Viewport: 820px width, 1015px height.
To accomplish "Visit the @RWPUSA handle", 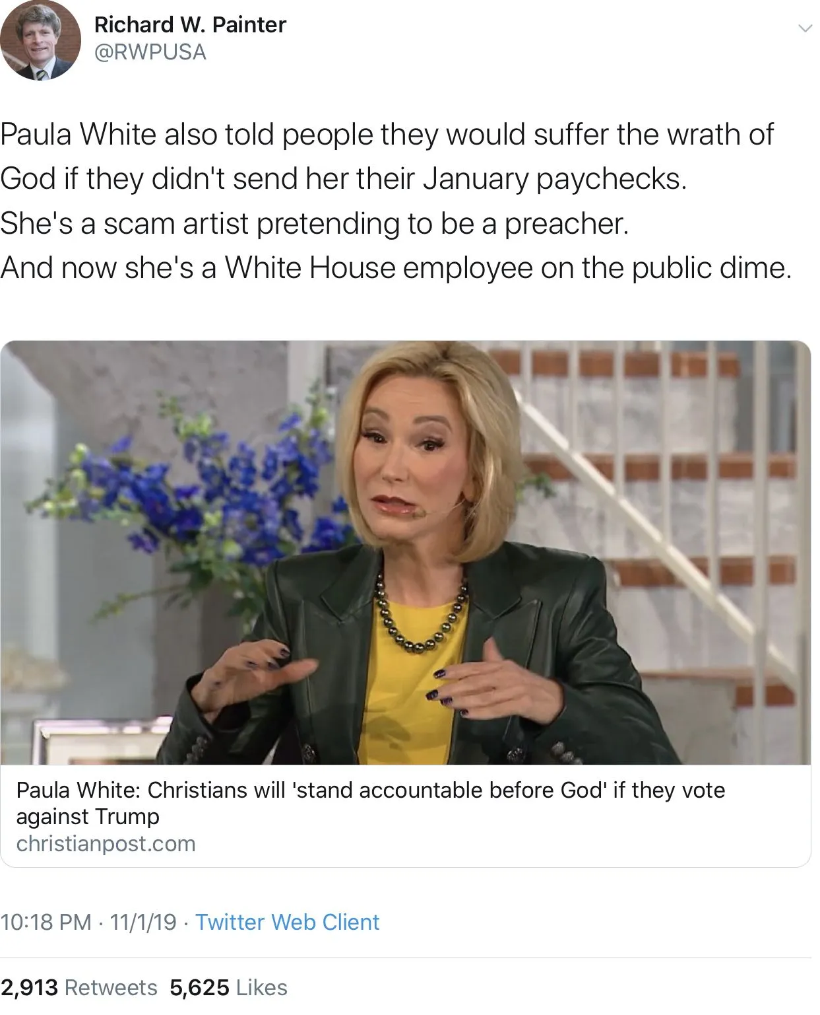I will 150,52.
